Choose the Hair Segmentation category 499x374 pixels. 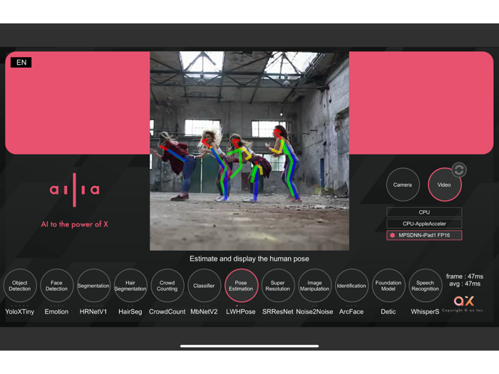click(x=130, y=286)
